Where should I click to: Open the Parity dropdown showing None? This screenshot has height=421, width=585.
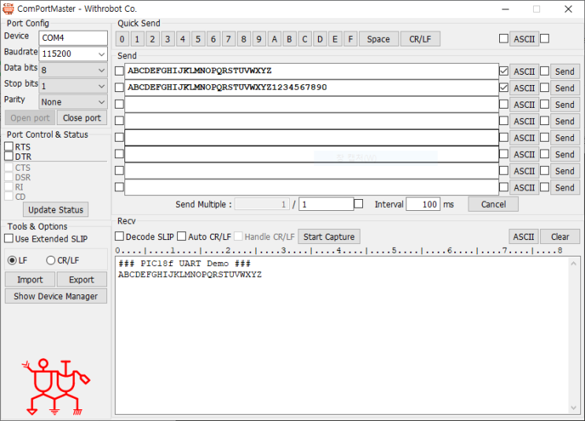(x=73, y=102)
